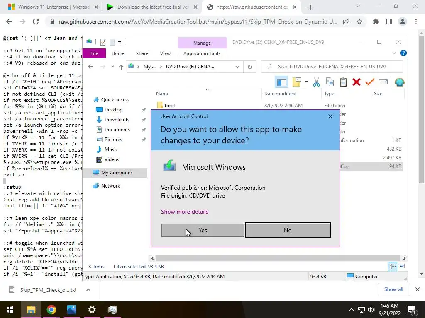Open recent locations dropdown in Explorer

(112, 67)
